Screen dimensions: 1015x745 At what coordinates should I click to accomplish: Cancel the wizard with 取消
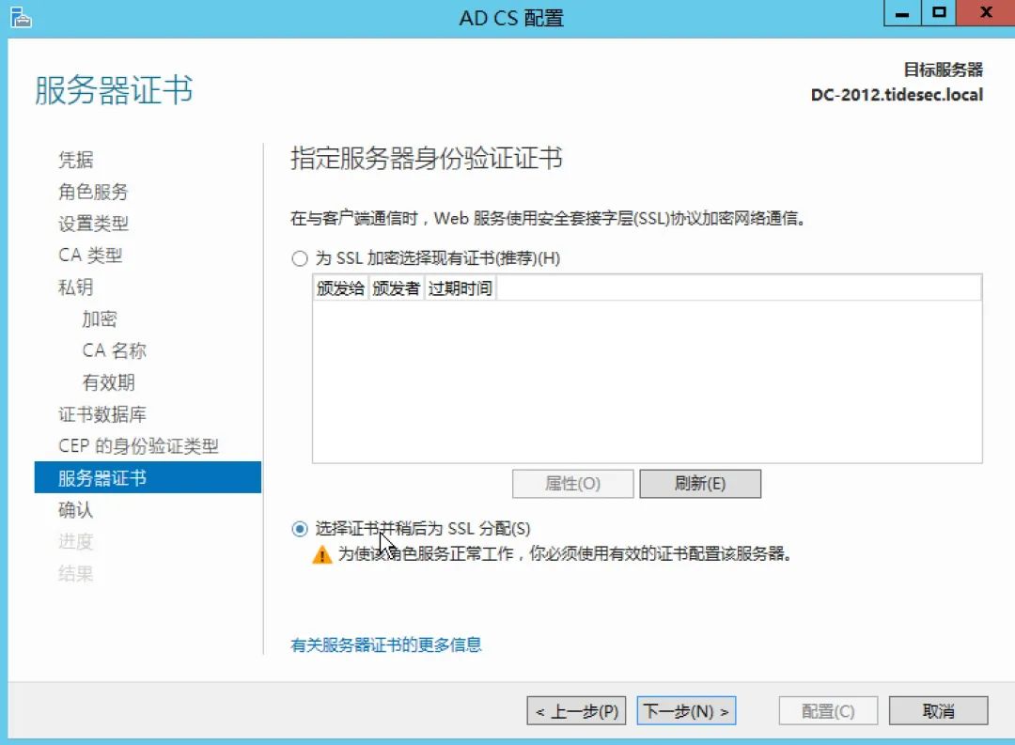pyautogui.click(x=937, y=710)
